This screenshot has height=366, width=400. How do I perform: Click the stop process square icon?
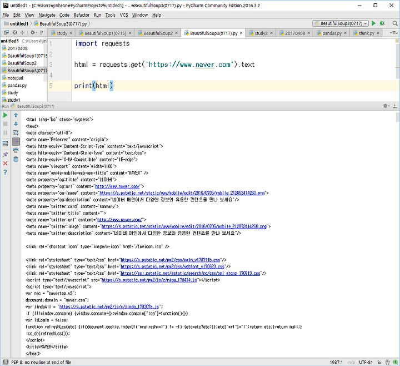coord(5,124)
